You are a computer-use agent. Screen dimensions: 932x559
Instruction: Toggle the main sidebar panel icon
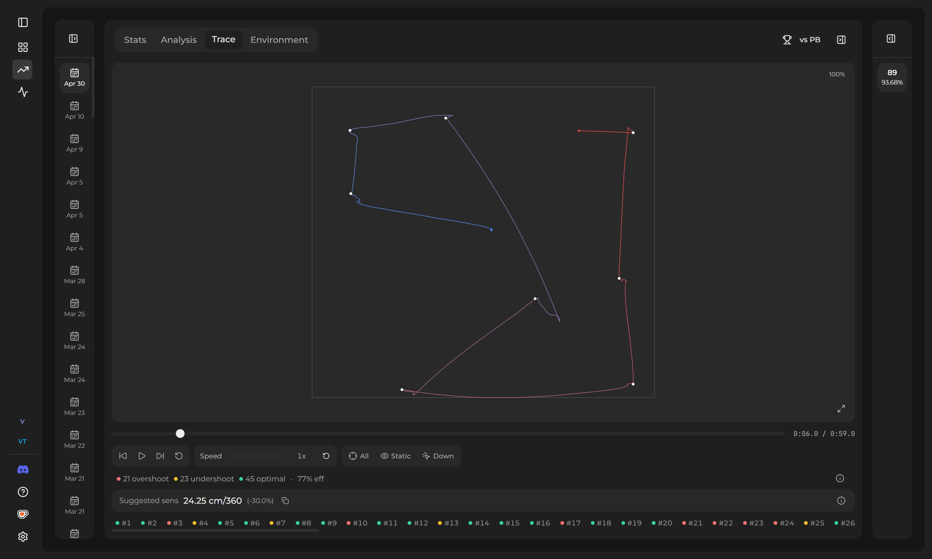coord(23,22)
